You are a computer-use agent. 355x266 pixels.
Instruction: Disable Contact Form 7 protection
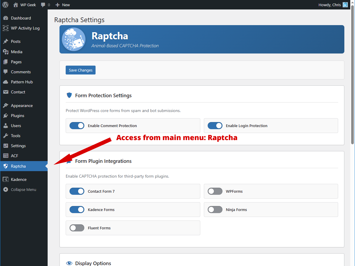[x=77, y=191]
